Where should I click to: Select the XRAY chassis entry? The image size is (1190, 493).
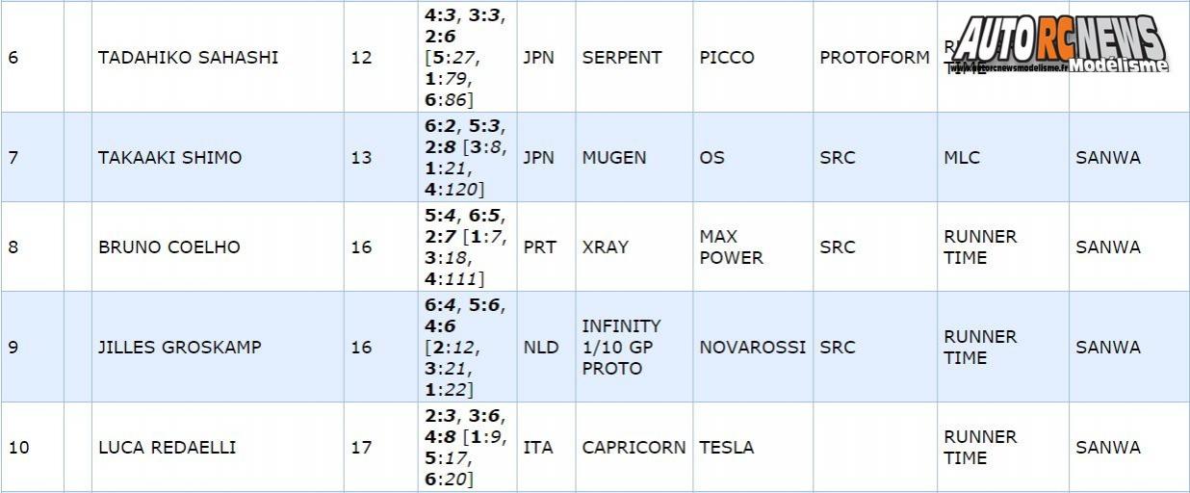605,246
